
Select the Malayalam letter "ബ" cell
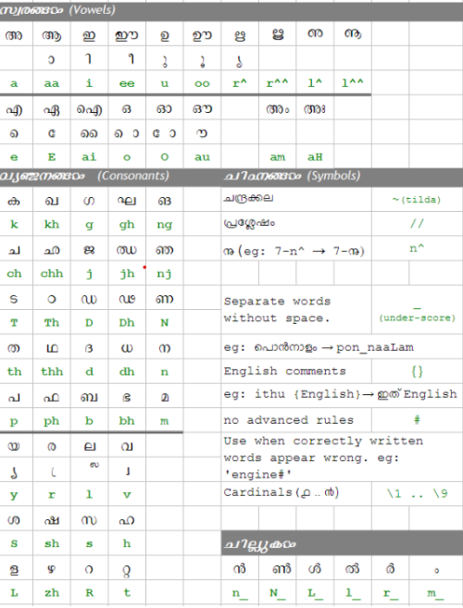tap(89, 397)
